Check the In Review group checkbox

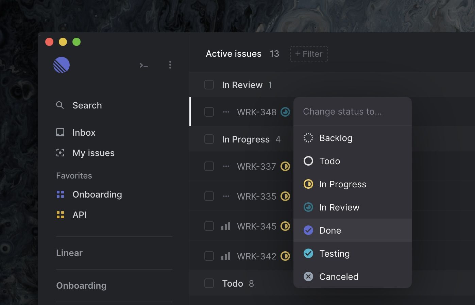[x=209, y=85]
